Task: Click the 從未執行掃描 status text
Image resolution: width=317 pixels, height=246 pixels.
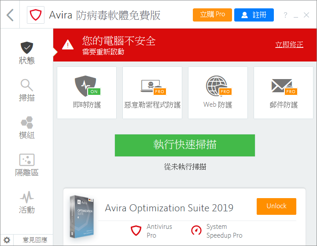Action: coord(185,166)
